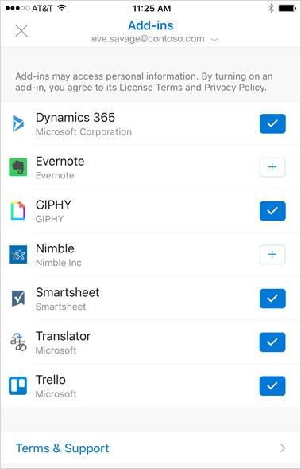Turn off the Trello add-in
The image size is (301, 469).
click(x=272, y=386)
